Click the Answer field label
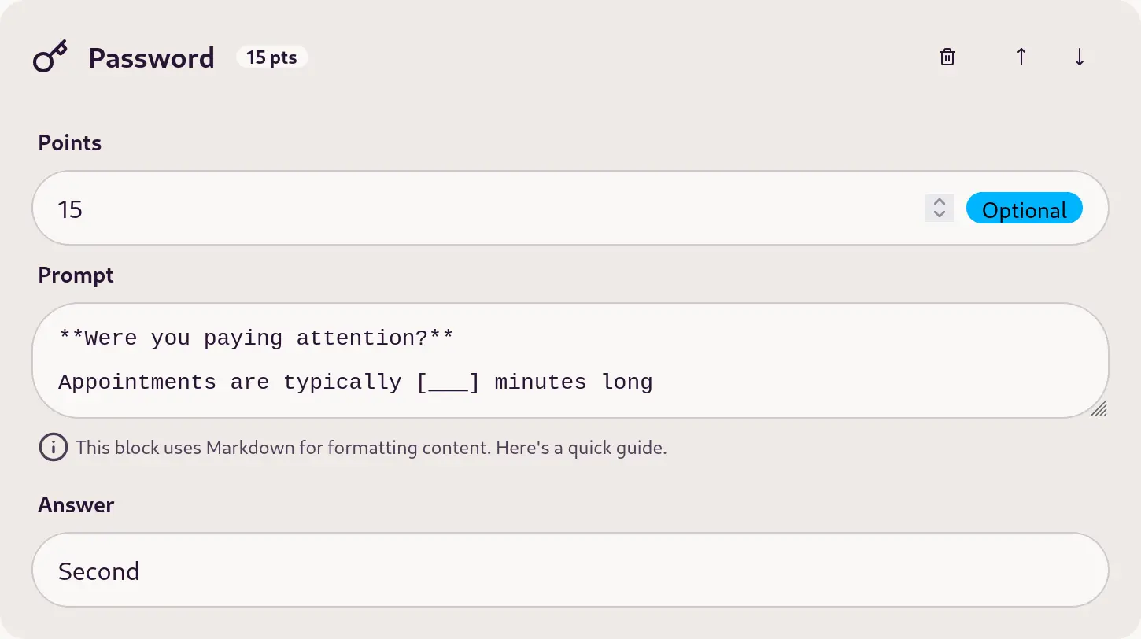The width and height of the screenshot is (1141, 639). pos(76,505)
